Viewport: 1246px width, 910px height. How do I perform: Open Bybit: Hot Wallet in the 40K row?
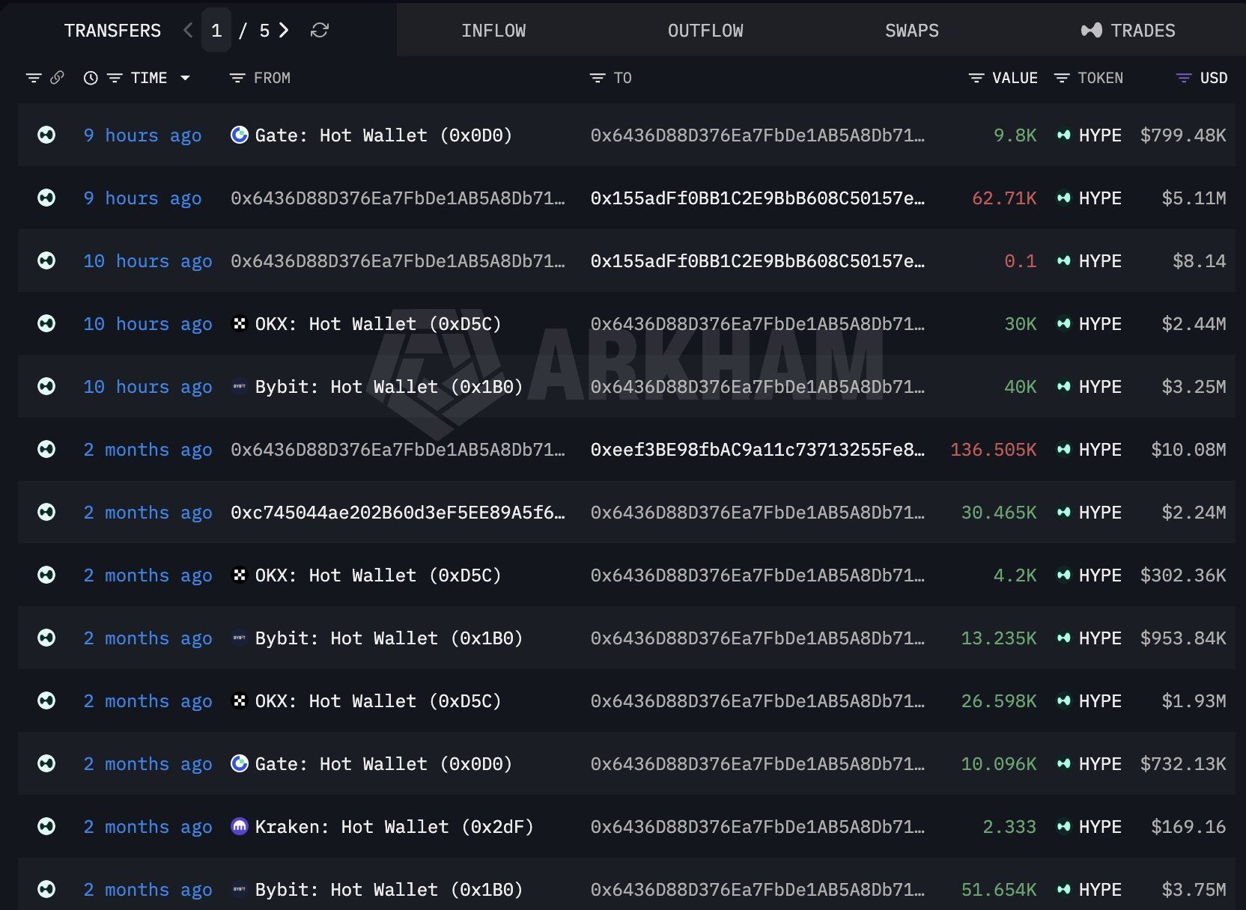click(x=389, y=387)
